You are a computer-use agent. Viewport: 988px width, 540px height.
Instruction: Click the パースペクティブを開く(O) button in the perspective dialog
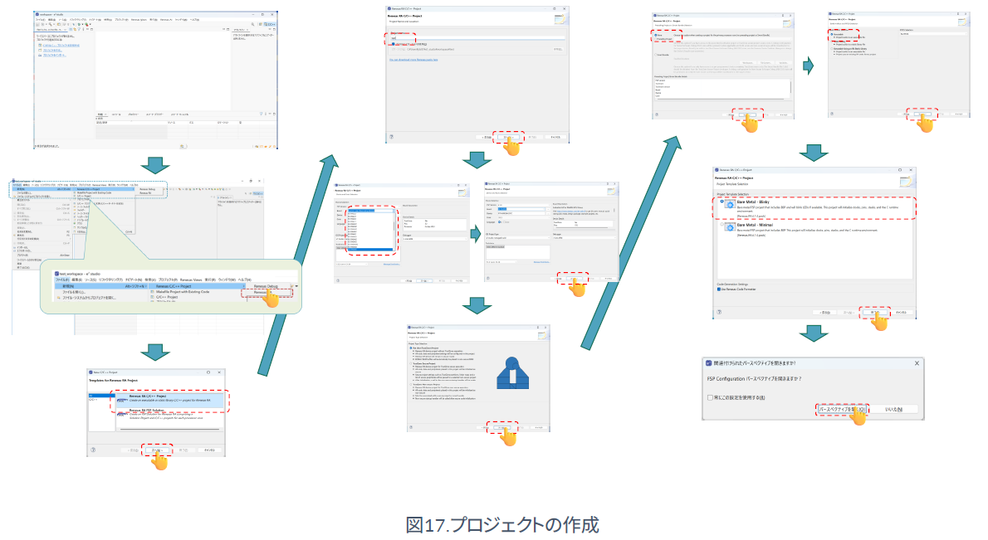(843, 410)
